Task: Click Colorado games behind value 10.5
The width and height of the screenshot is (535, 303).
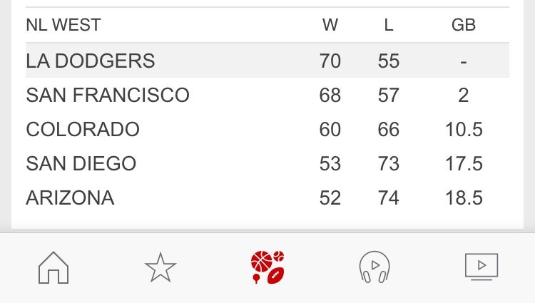Action: (464, 130)
